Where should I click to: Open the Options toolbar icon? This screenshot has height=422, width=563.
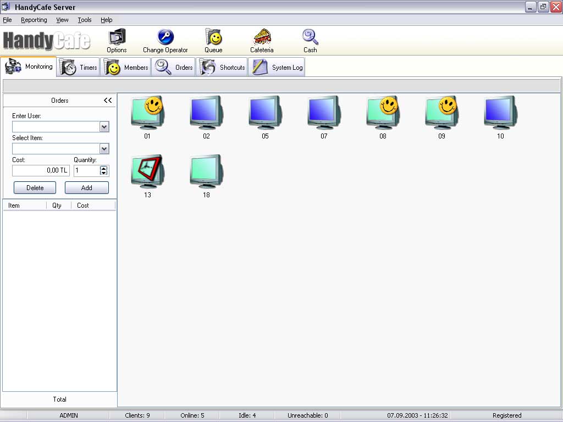coord(117,37)
